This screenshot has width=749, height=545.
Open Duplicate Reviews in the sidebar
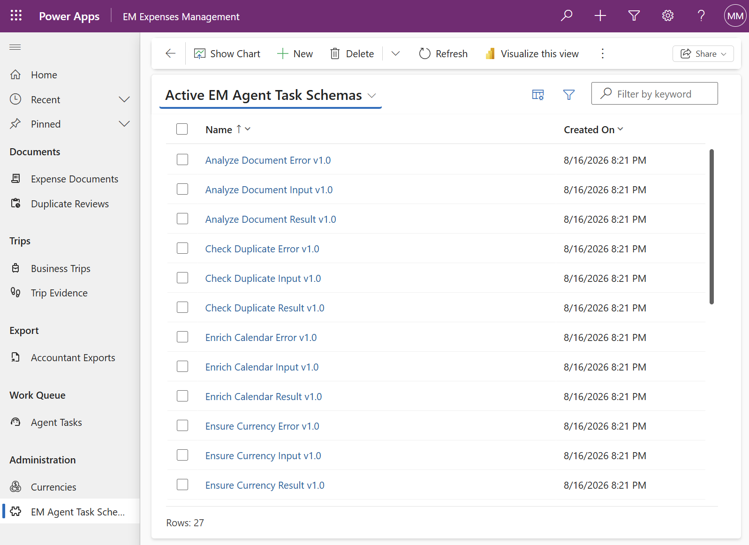click(x=70, y=204)
